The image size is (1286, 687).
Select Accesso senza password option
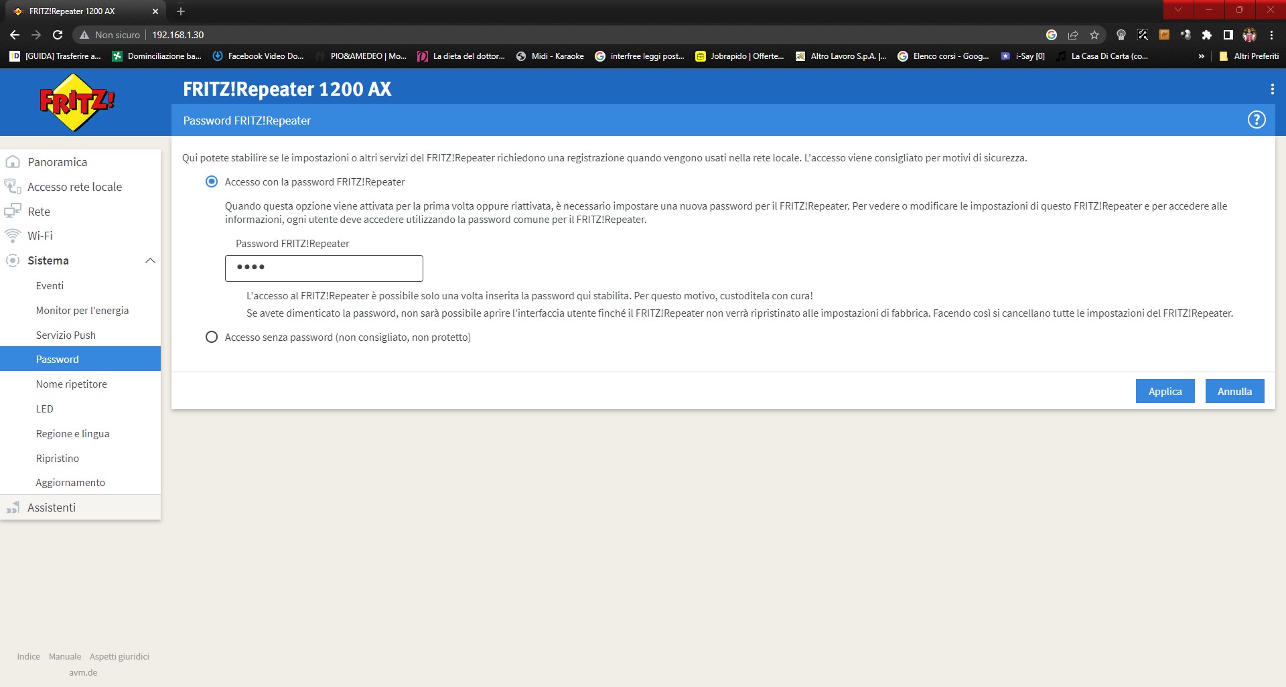[212, 337]
